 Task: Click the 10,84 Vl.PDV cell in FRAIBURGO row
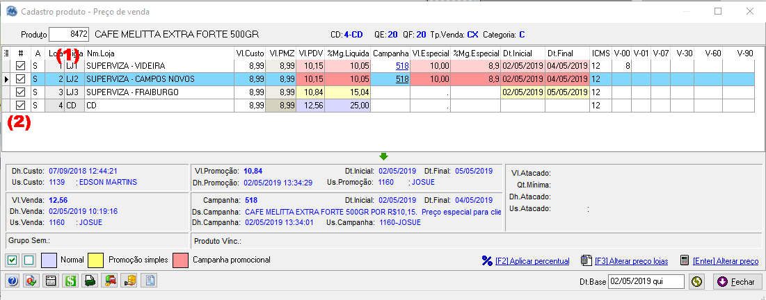[x=310, y=92]
